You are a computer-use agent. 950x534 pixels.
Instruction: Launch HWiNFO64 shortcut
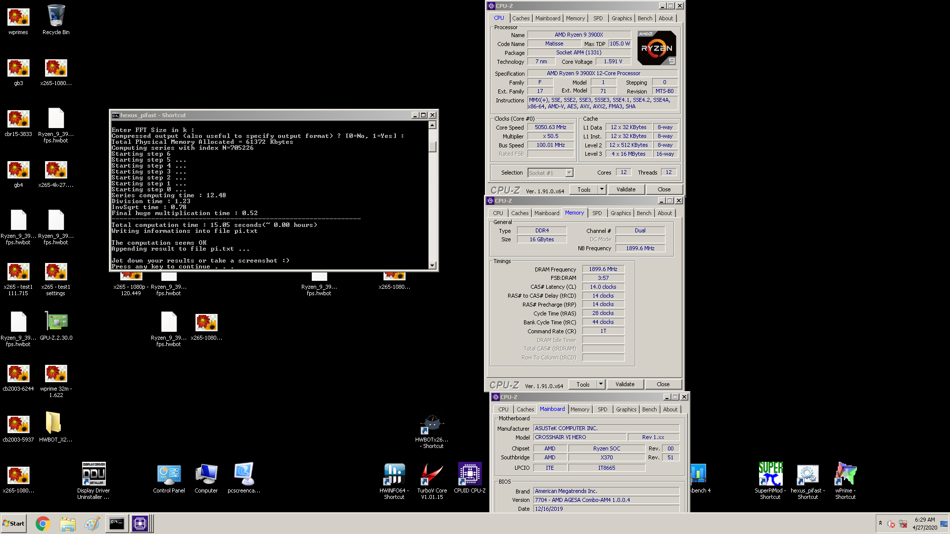pyautogui.click(x=394, y=481)
